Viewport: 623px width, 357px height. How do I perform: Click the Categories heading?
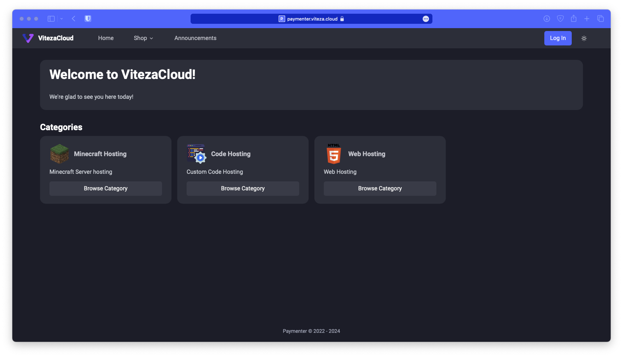coord(61,127)
